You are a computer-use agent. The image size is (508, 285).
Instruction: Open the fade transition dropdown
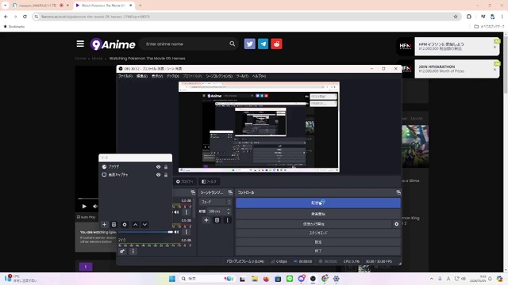[x=215, y=202]
